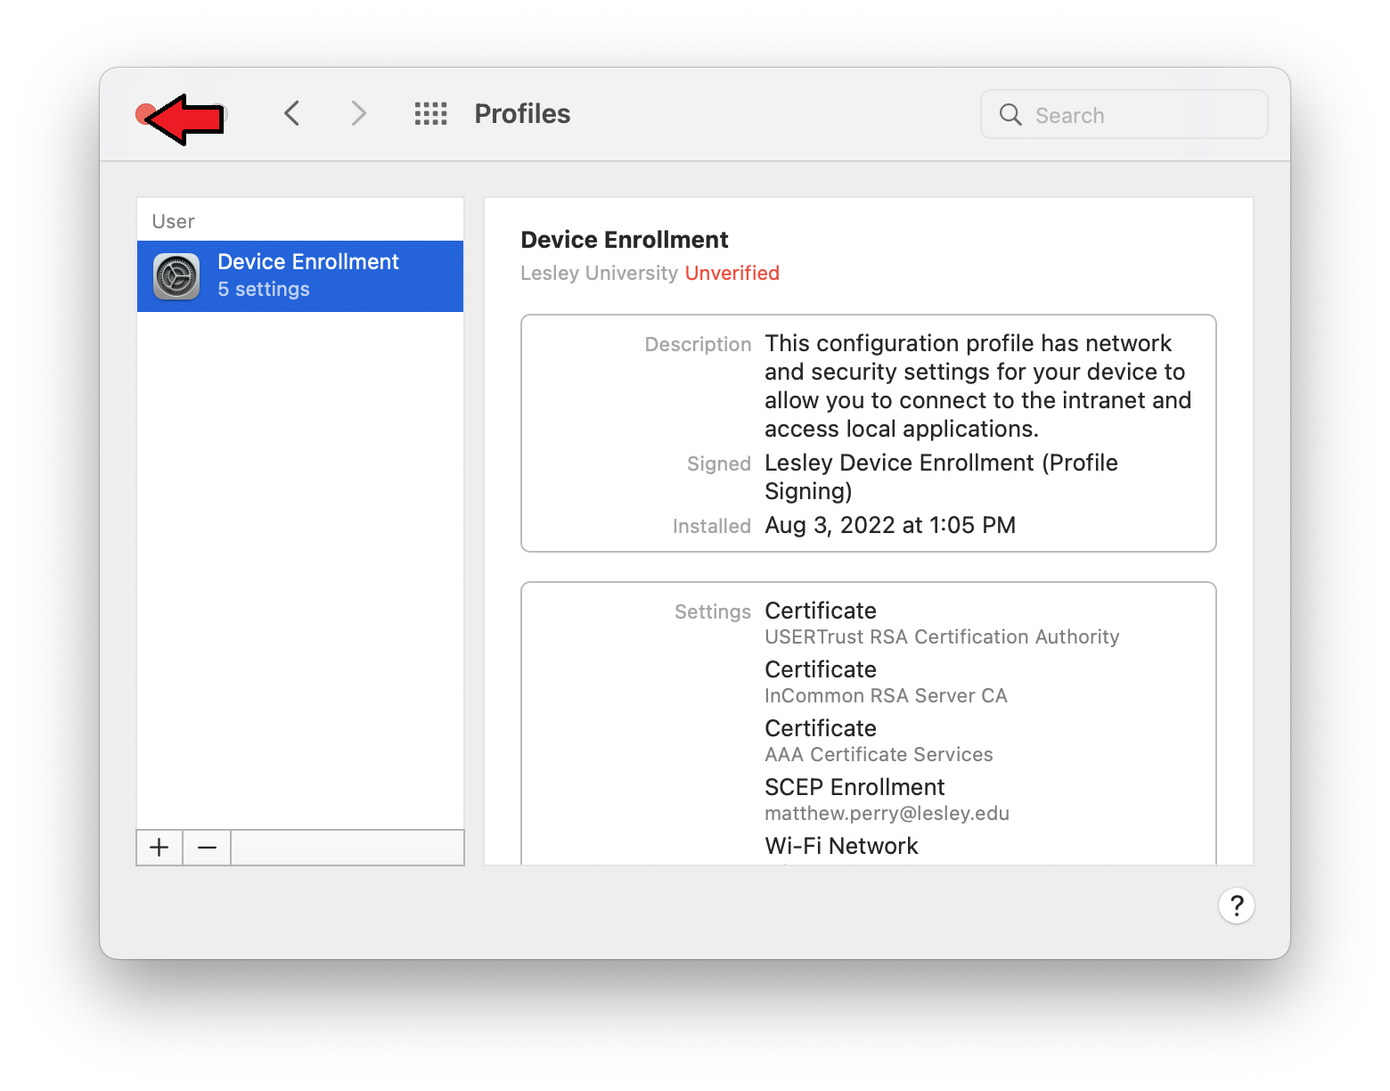Click the Lesley University text

tap(600, 273)
